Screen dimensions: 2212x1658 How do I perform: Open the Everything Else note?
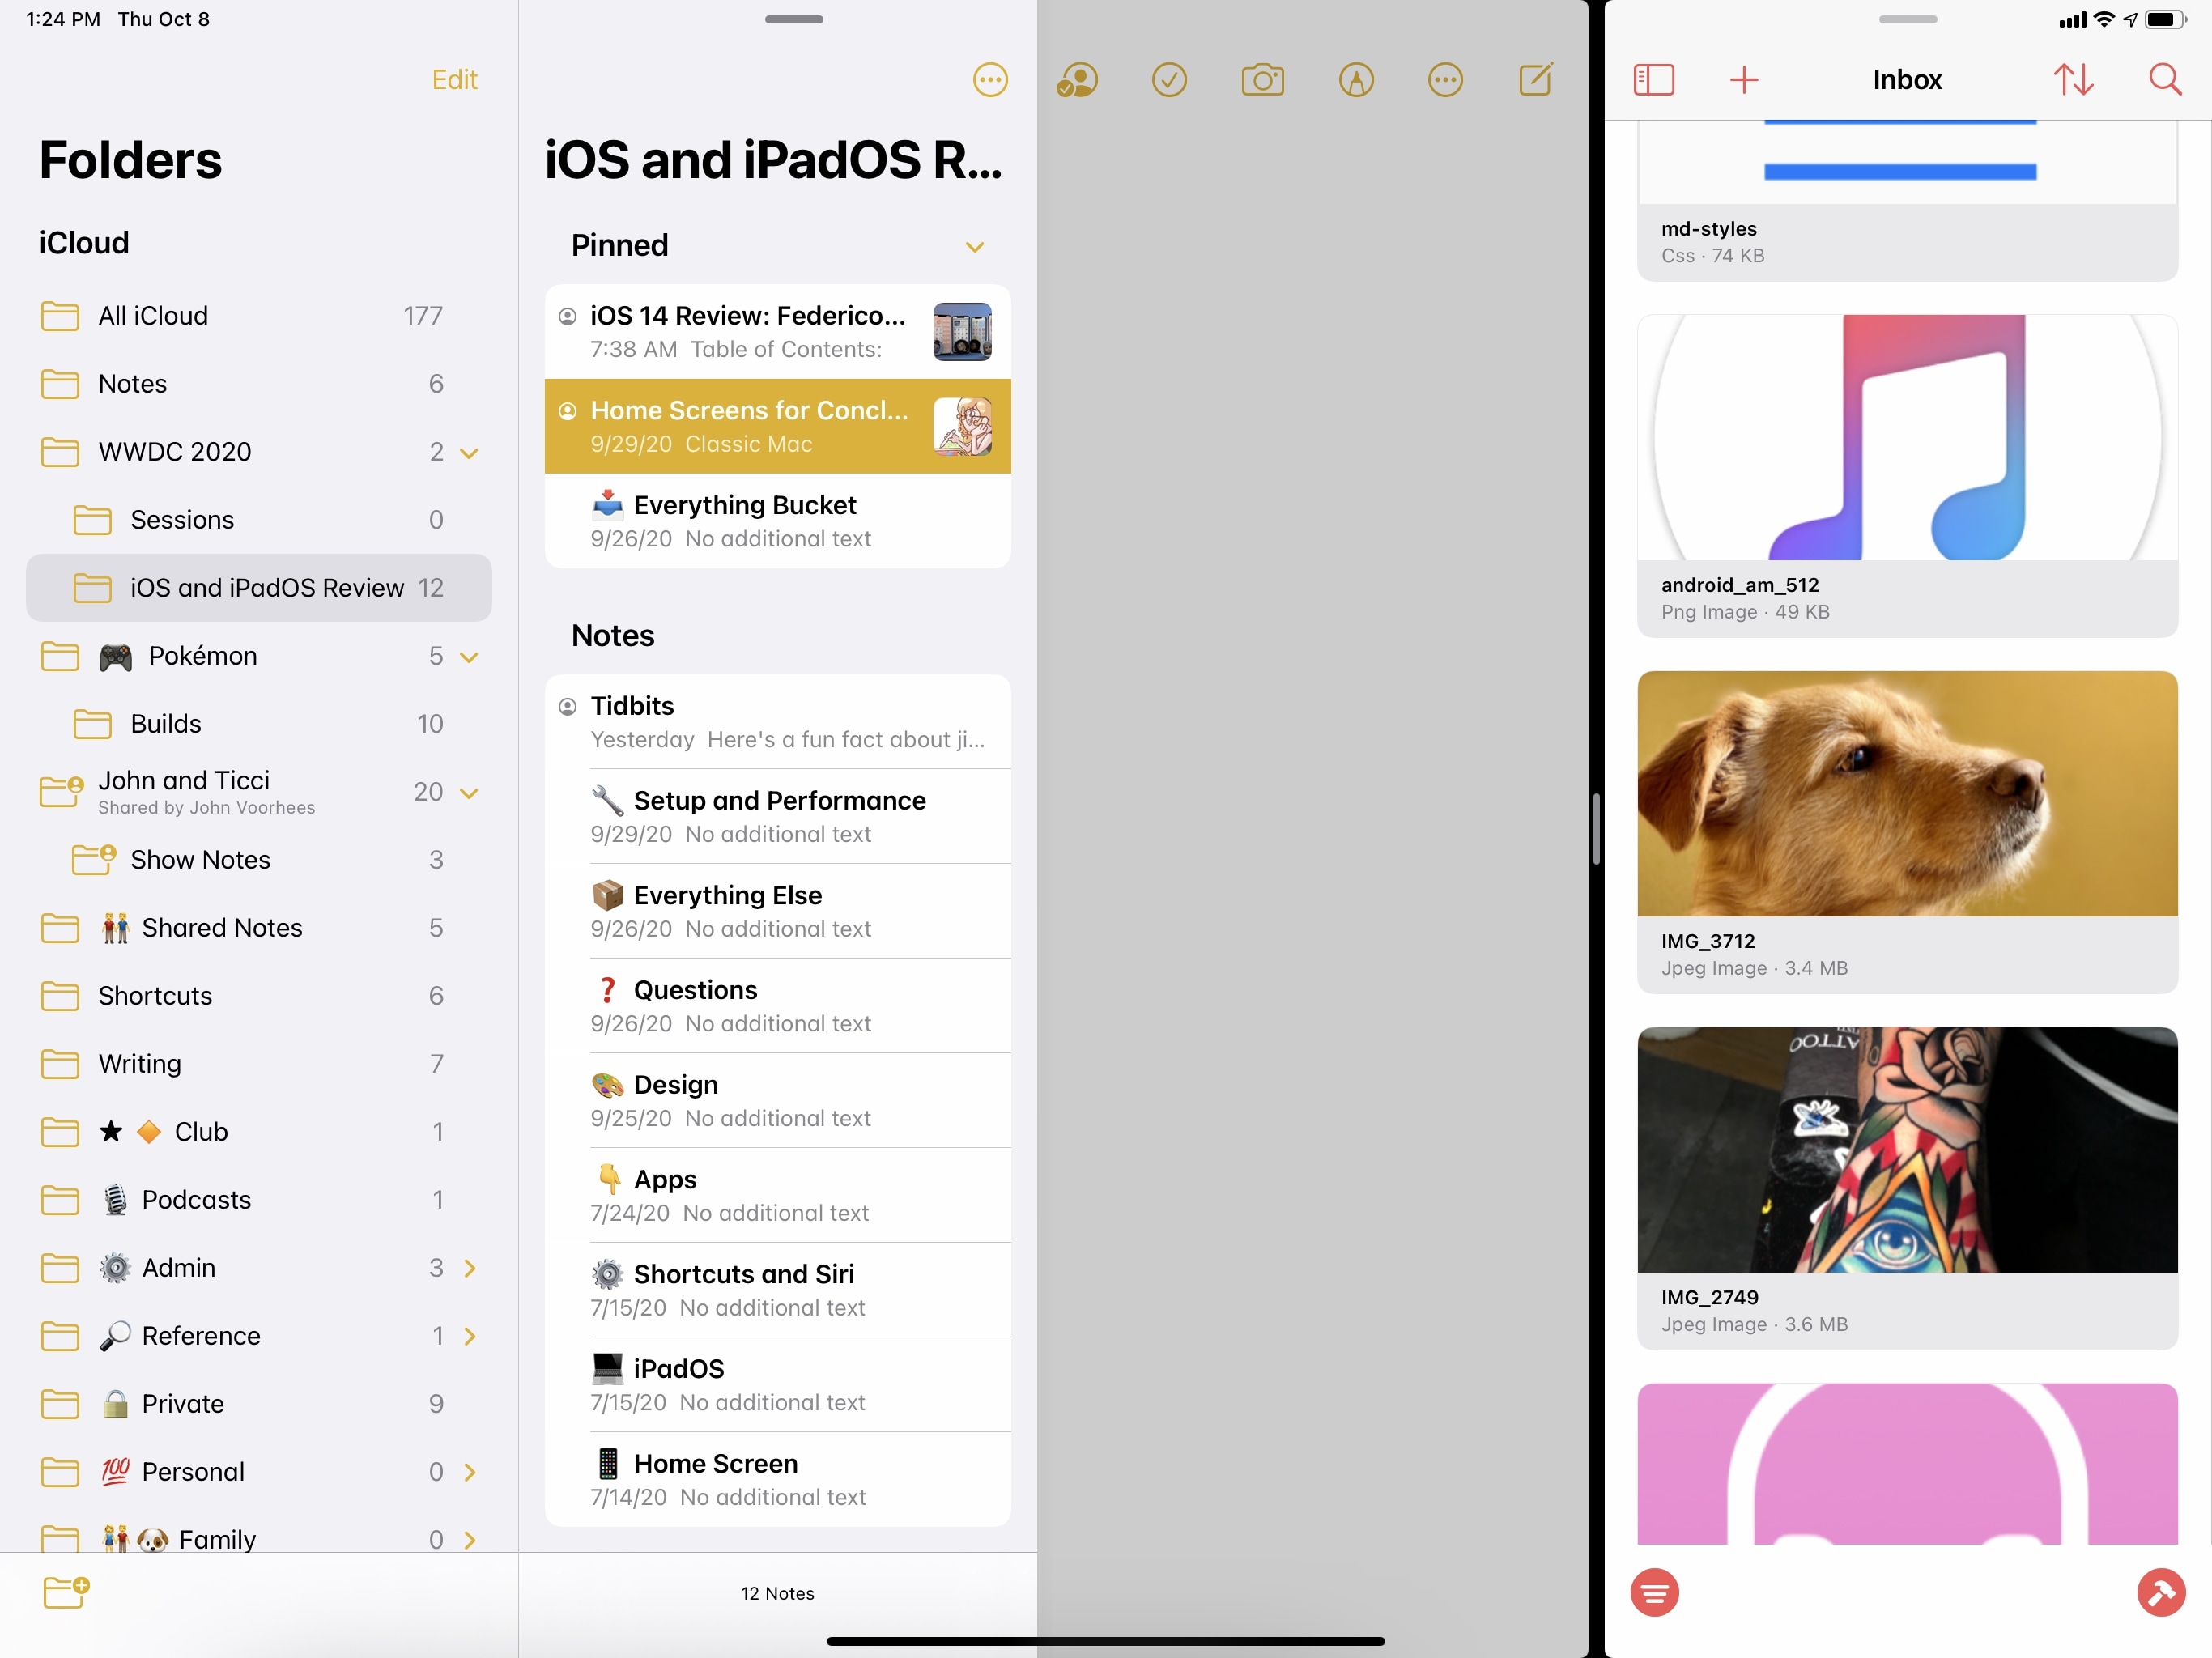[777, 911]
